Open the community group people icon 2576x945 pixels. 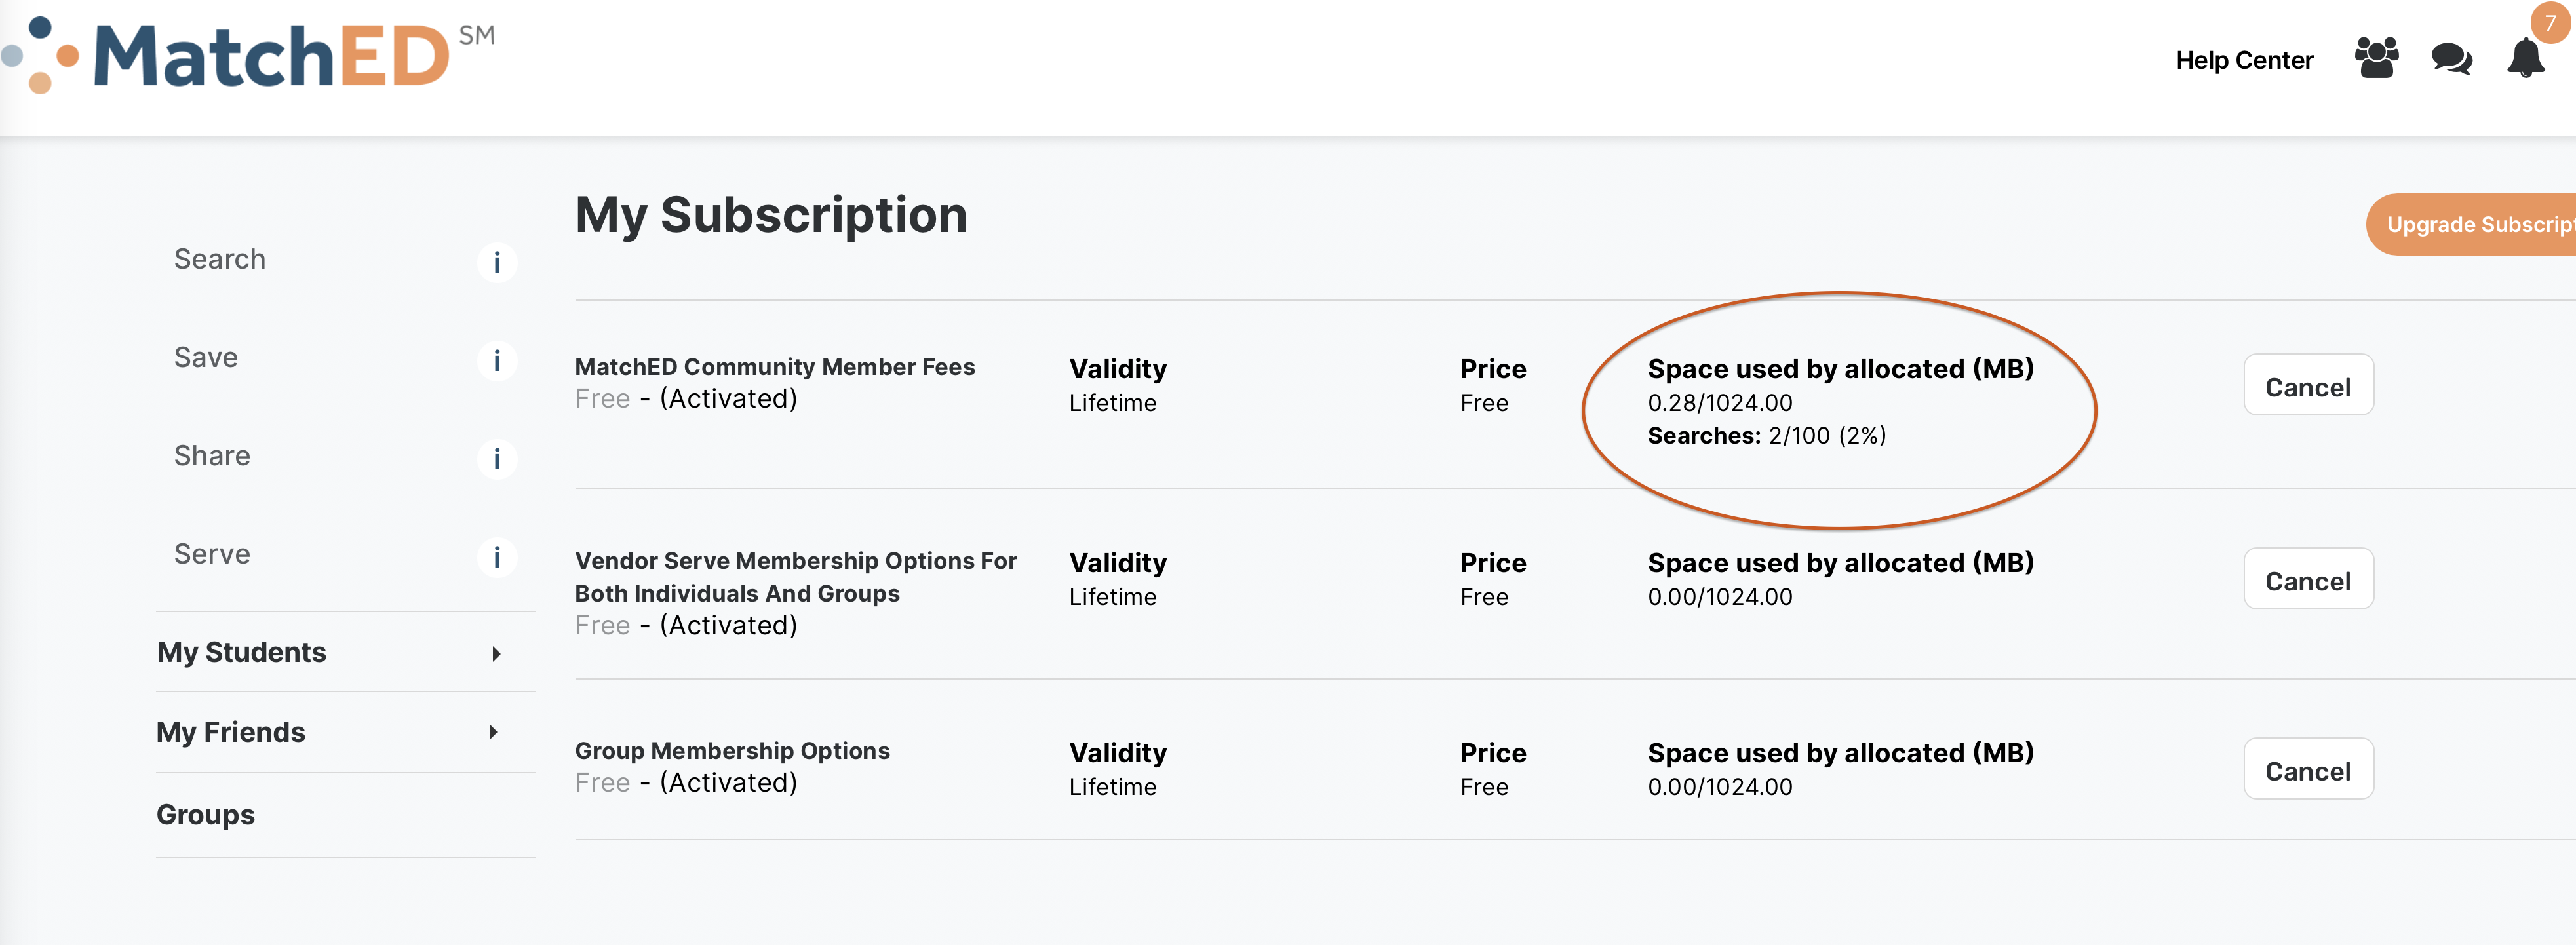(x=2376, y=58)
